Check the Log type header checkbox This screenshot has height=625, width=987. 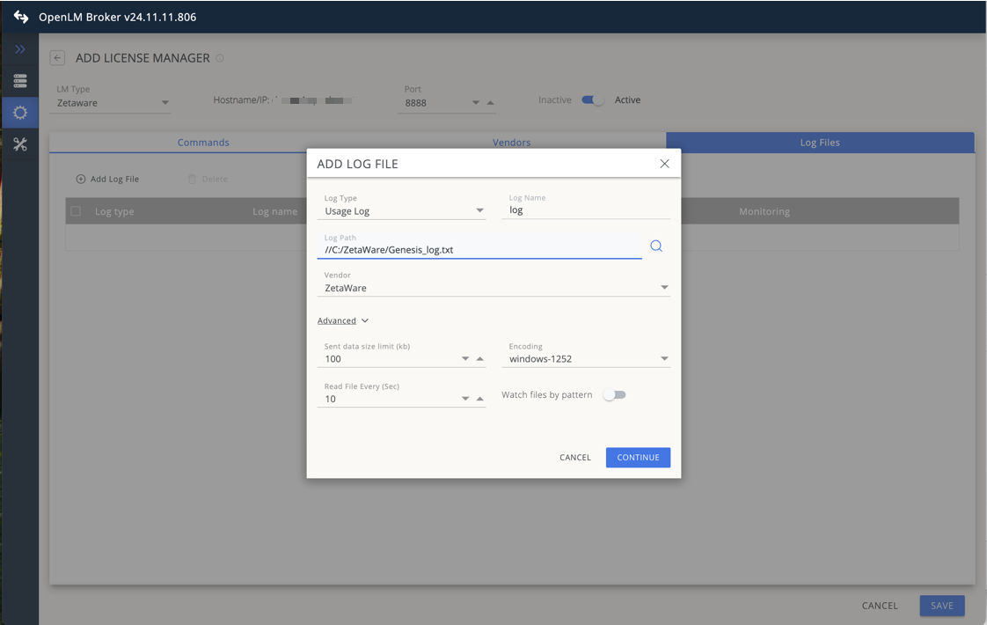click(x=74, y=211)
